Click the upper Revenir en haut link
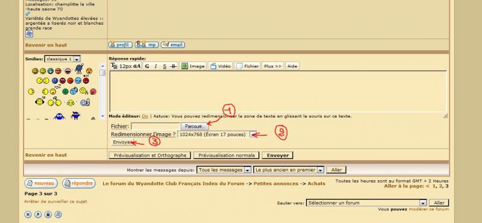This screenshot has width=482, height=223. (46, 45)
